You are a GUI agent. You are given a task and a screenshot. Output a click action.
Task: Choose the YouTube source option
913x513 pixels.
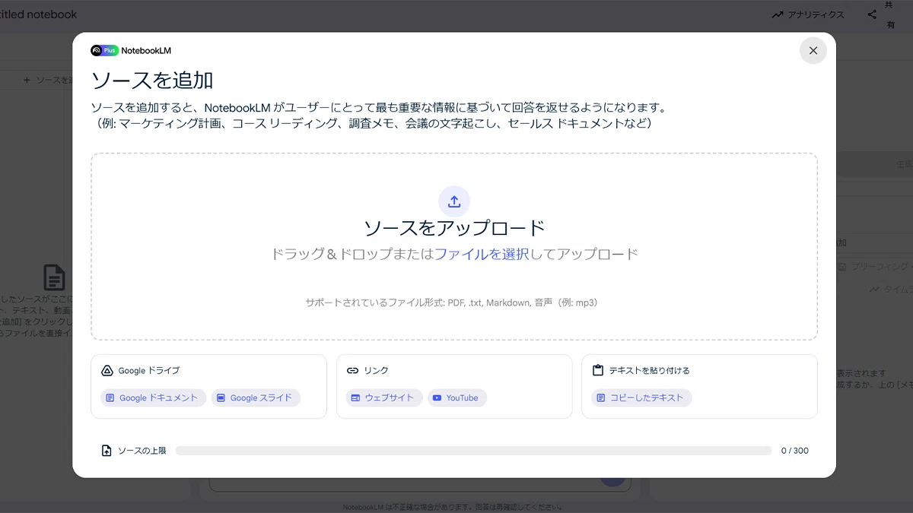[x=456, y=397]
